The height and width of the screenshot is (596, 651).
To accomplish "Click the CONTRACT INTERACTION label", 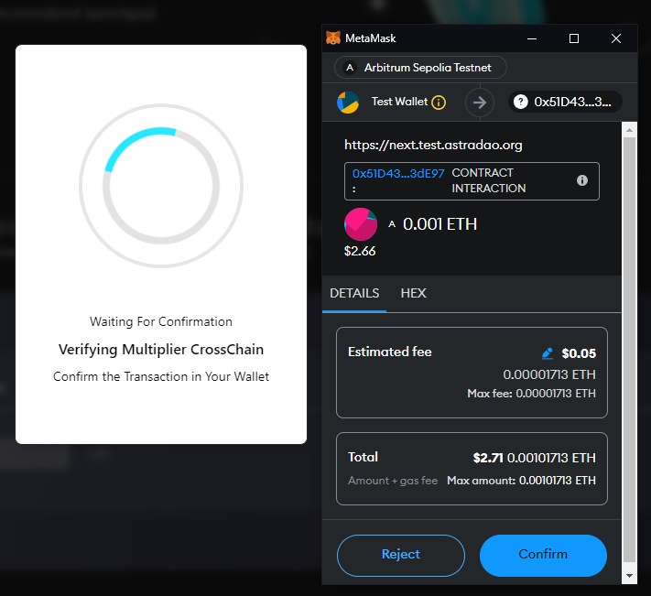I will point(489,180).
